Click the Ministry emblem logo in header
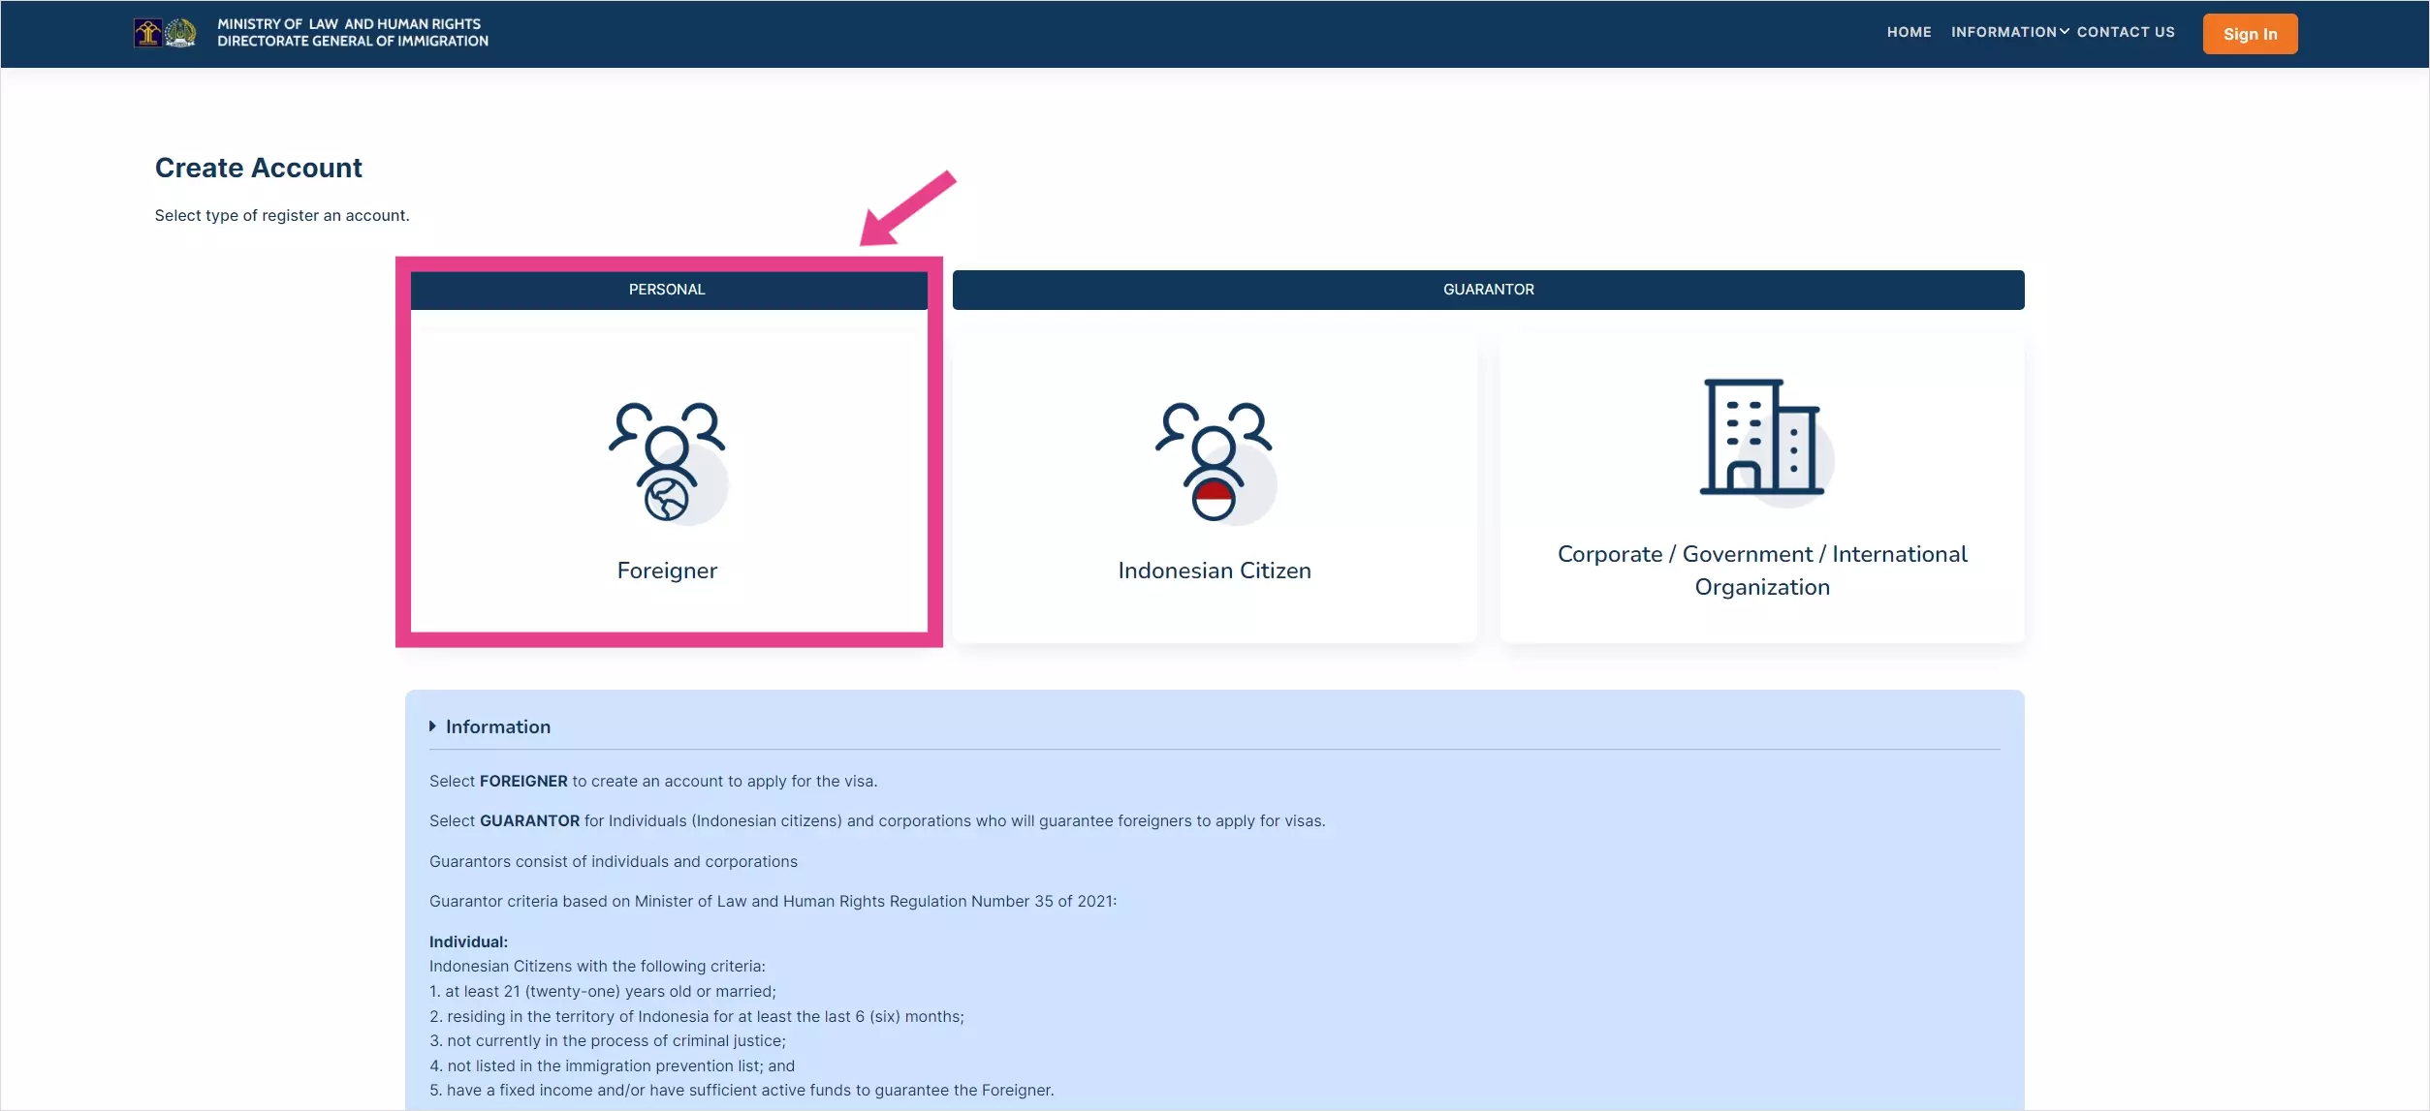 point(147,33)
